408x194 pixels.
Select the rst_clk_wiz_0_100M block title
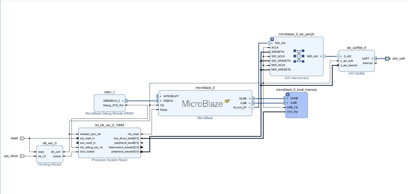pos(109,125)
